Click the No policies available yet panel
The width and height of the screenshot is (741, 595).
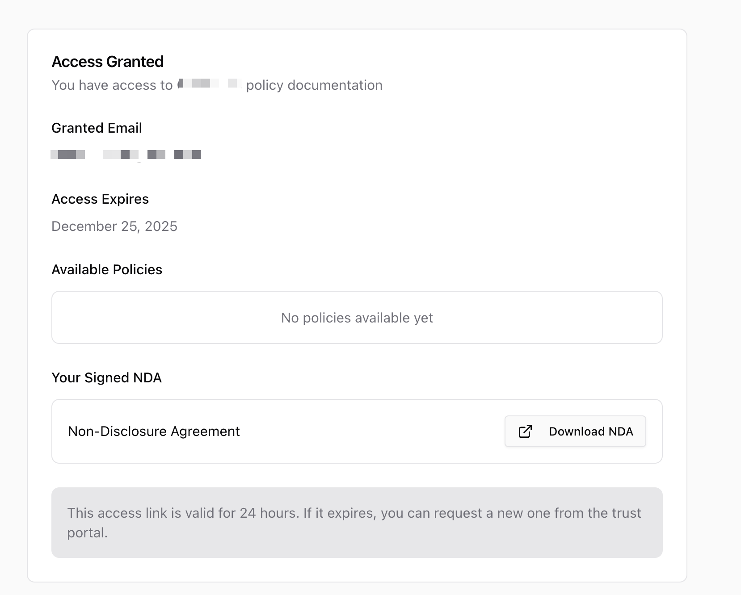pos(357,318)
